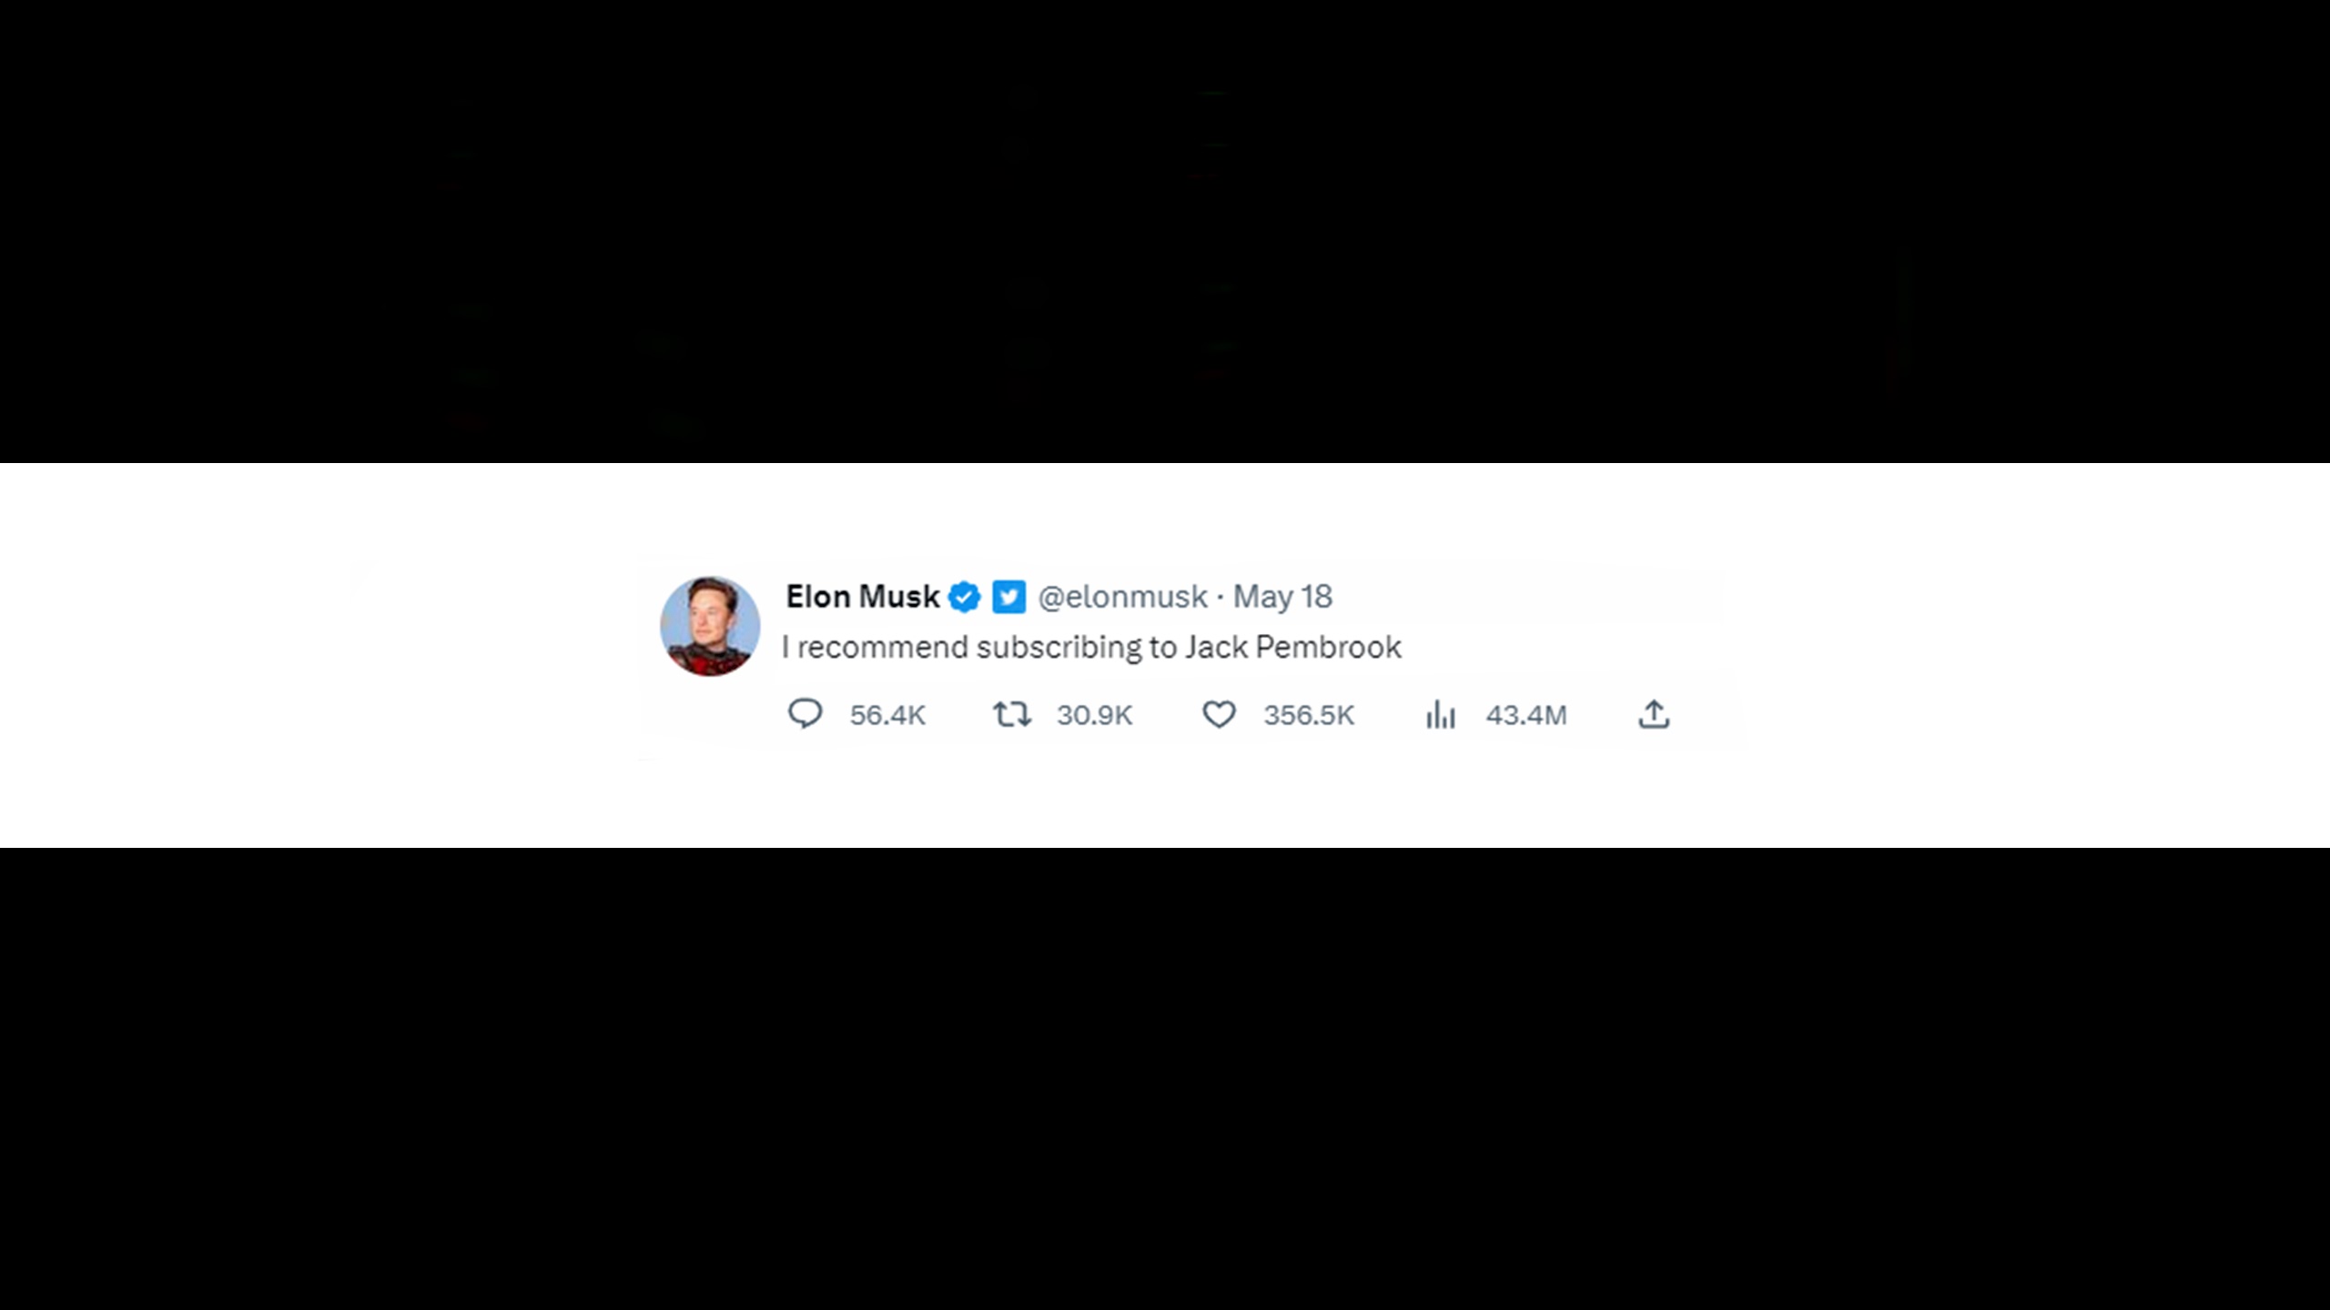Reply to Elon Musk's tweet
The height and width of the screenshot is (1310, 2330).
[805, 714]
